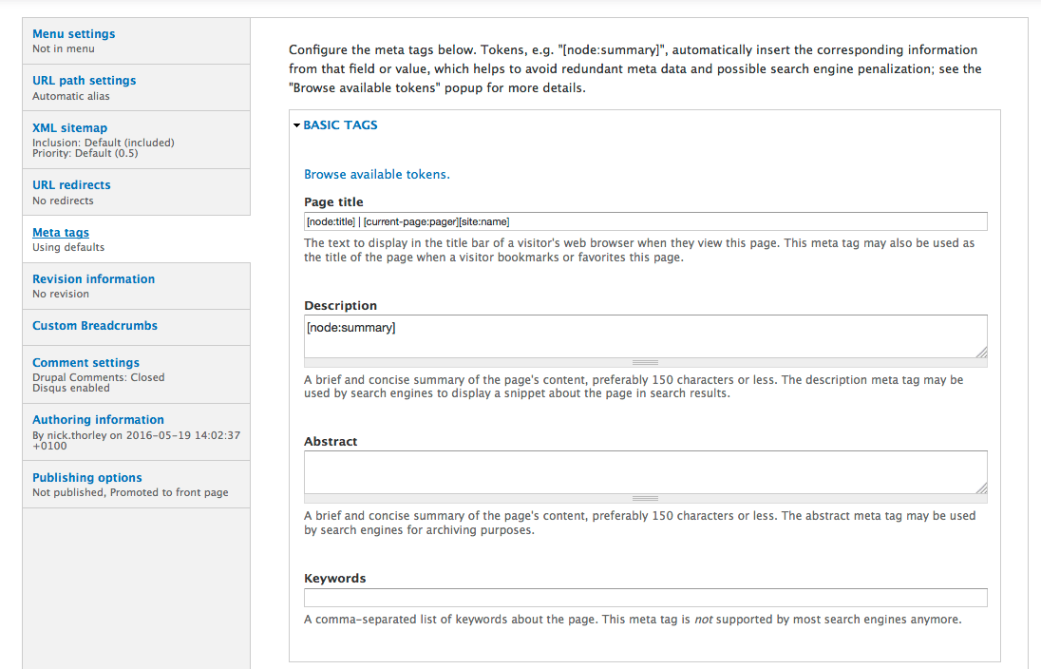This screenshot has width=1041, height=669.
Task: Open the Comment settings tab
Action: click(86, 363)
